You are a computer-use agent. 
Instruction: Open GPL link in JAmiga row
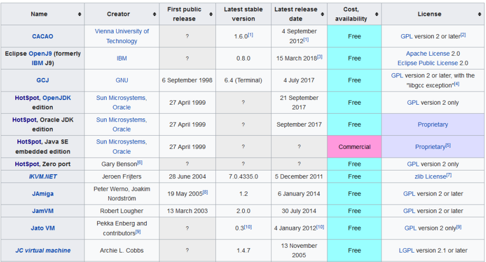click(409, 194)
